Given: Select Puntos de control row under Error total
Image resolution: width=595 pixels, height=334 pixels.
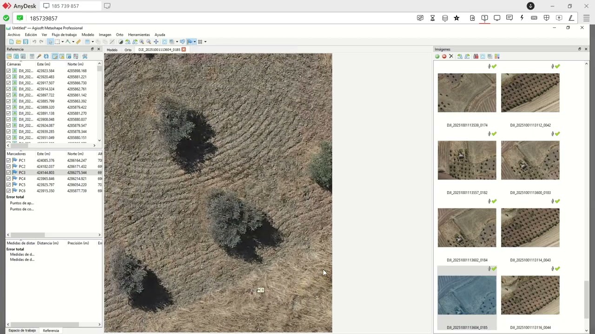Looking at the screenshot, I should (22, 209).
